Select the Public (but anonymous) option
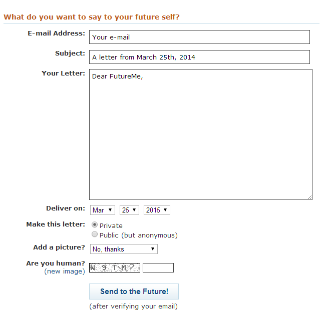The height and width of the screenshot is (322, 331). click(95, 234)
